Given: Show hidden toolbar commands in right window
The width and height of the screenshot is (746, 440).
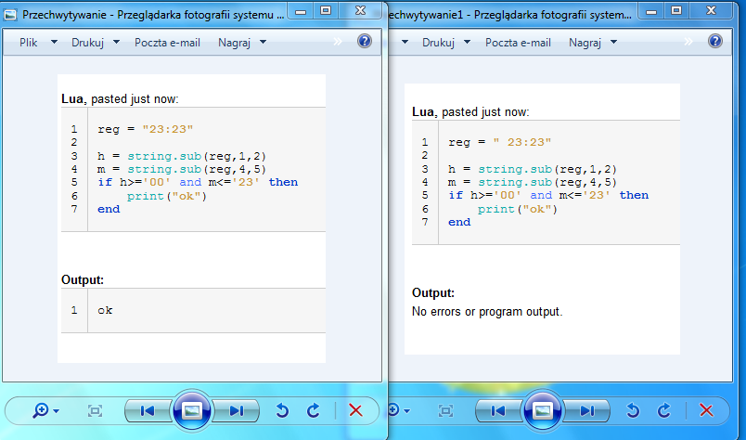Looking at the screenshot, I should pos(688,42).
